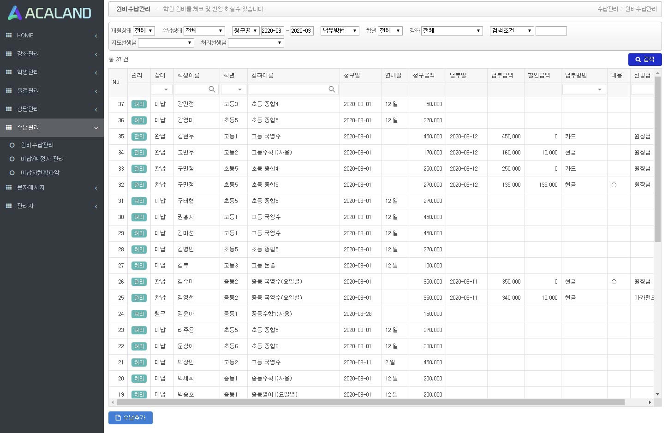The image size is (668, 433).
Task: Open 처리선생님 dropdown
Action: point(256,43)
